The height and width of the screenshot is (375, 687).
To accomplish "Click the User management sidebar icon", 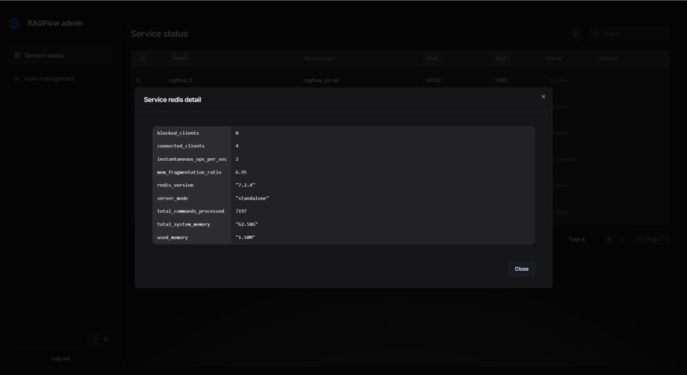I will pyautogui.click(x=18, y=79).
